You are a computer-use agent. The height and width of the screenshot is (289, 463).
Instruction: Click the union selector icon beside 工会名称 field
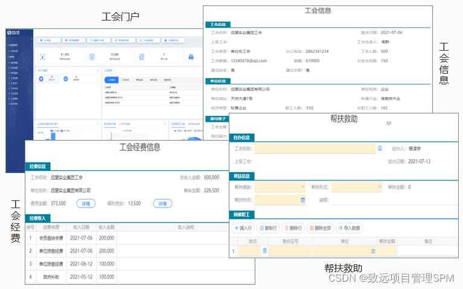tap(380, 148)
